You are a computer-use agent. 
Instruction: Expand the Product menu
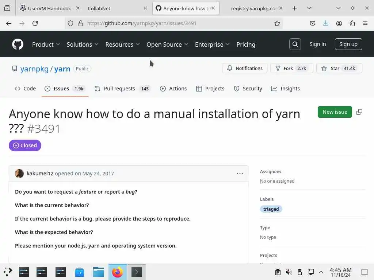pos(46,44)
